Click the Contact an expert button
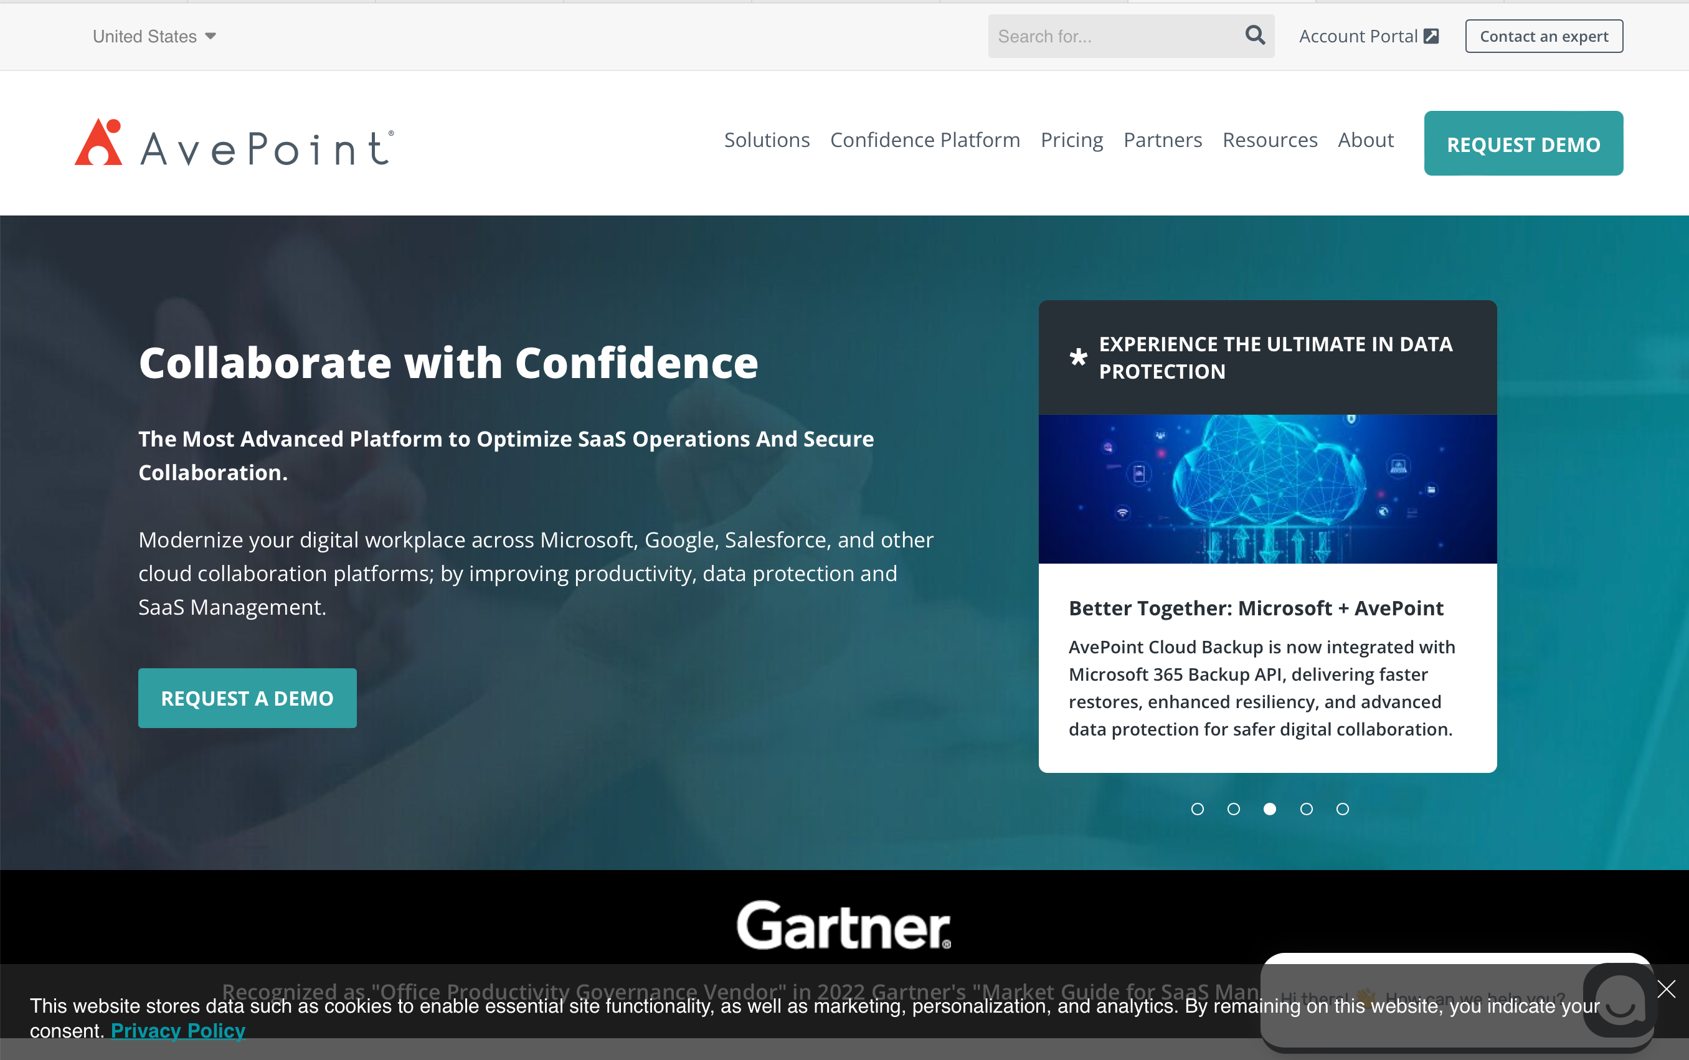 tap(1543, 37)
